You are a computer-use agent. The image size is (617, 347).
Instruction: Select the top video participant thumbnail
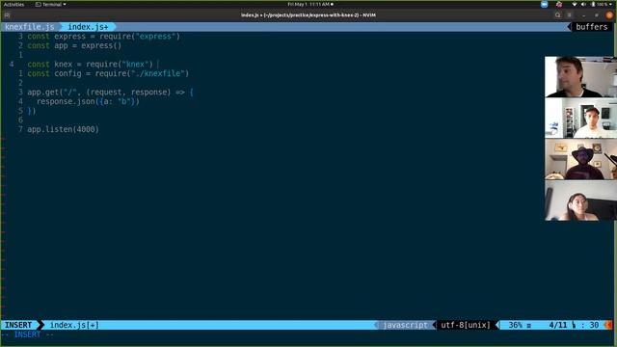pyautogui.click(x=580, y=77)
